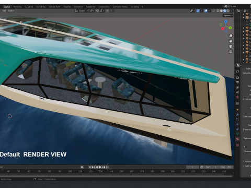Open the Particles properties tab
251x188 pixels.
(237, 120)
